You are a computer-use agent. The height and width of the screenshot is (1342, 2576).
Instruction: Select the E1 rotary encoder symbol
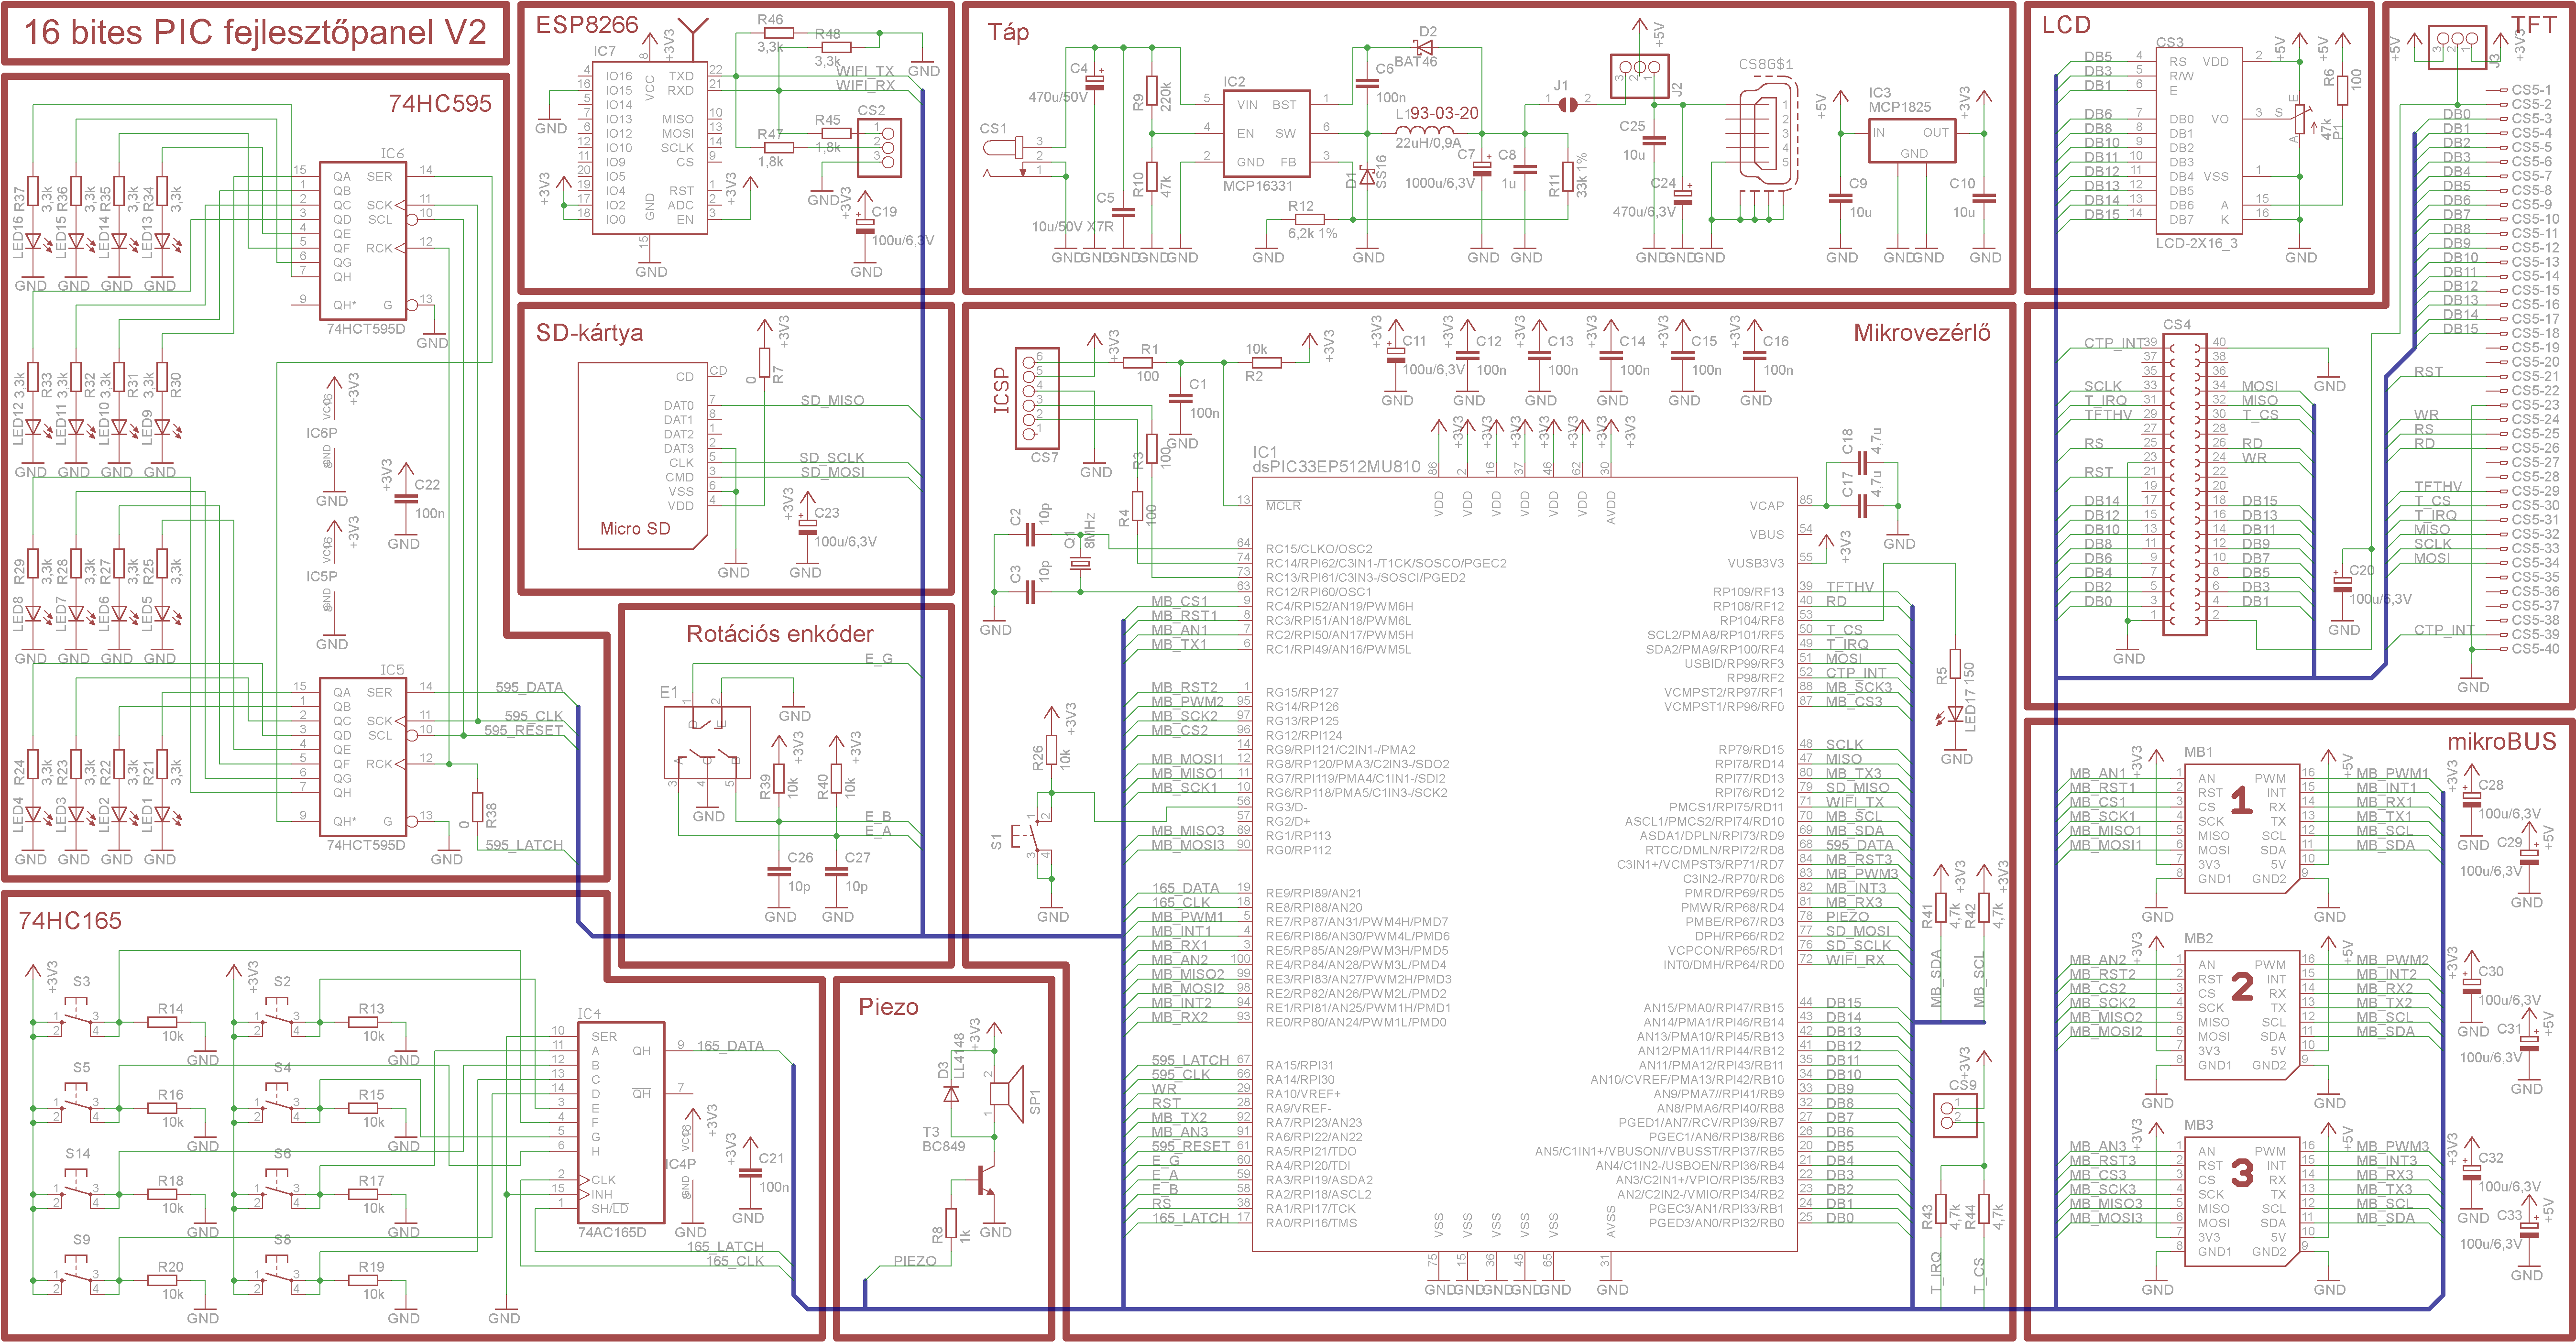tap(706, 743)
